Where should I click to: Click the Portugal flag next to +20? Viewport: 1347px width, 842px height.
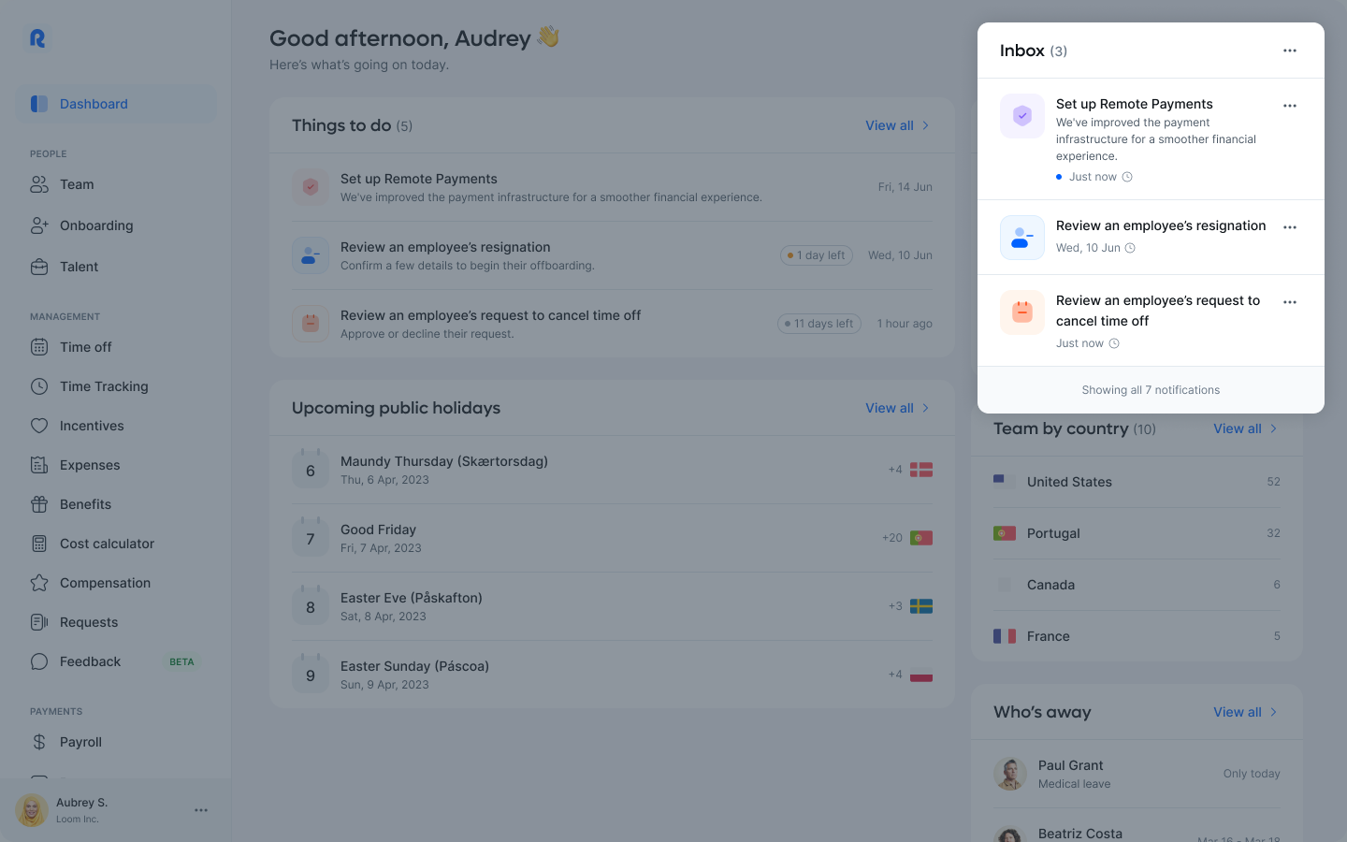(x=921, y=538)
